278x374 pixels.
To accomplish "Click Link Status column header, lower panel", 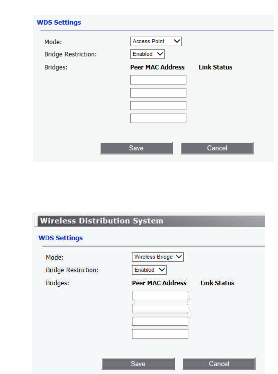I will (x=217, y=283).
